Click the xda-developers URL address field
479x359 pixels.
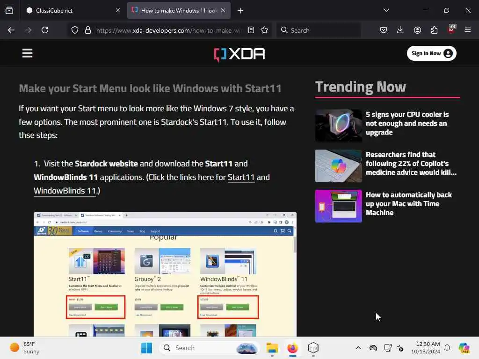click(x=169, y=30)
